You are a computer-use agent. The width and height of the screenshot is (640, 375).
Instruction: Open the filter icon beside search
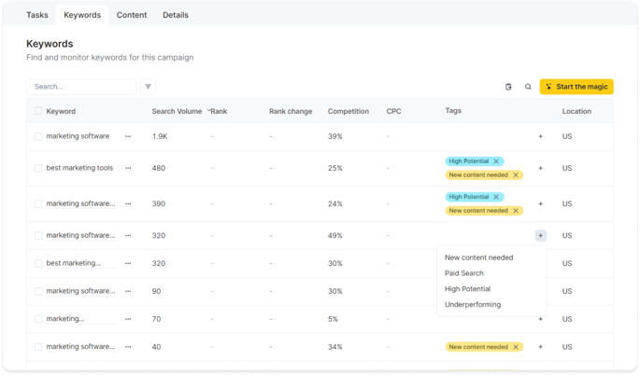(149, 87)
